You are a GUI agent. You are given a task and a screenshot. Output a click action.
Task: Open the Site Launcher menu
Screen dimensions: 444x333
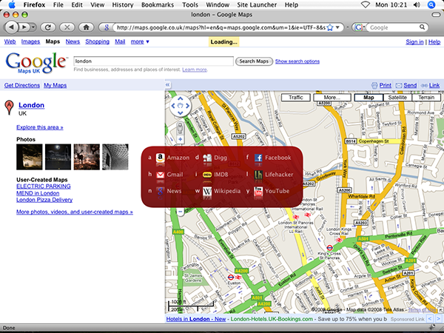click(x=257, y=4)
